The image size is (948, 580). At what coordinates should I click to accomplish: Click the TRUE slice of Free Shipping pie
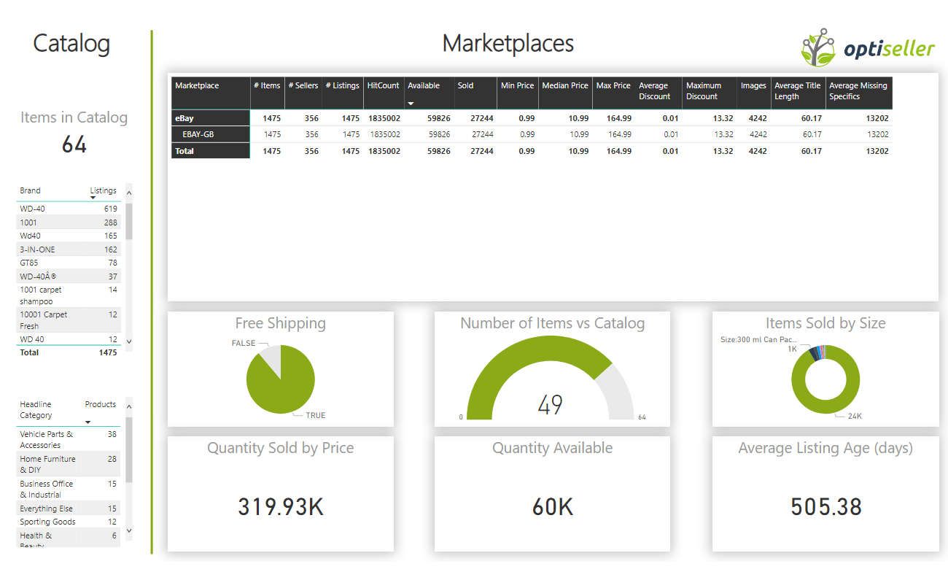(x=284, y=387)
